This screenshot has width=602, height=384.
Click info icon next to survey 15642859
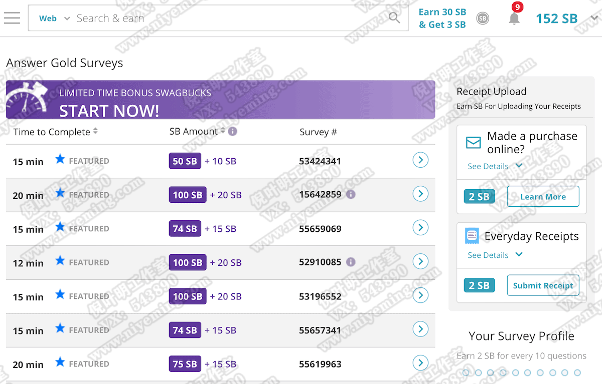point(351,194)
